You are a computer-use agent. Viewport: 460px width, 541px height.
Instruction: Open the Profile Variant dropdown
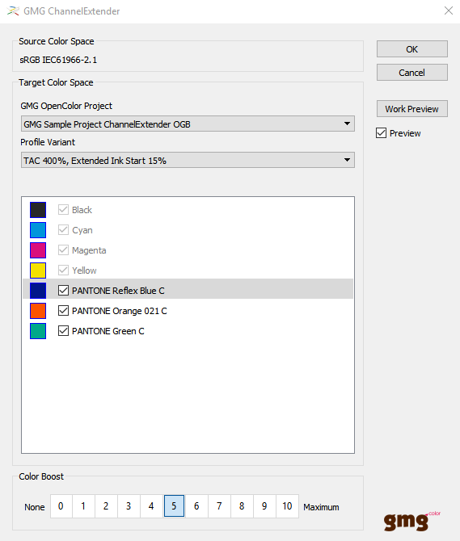(188, 161)
